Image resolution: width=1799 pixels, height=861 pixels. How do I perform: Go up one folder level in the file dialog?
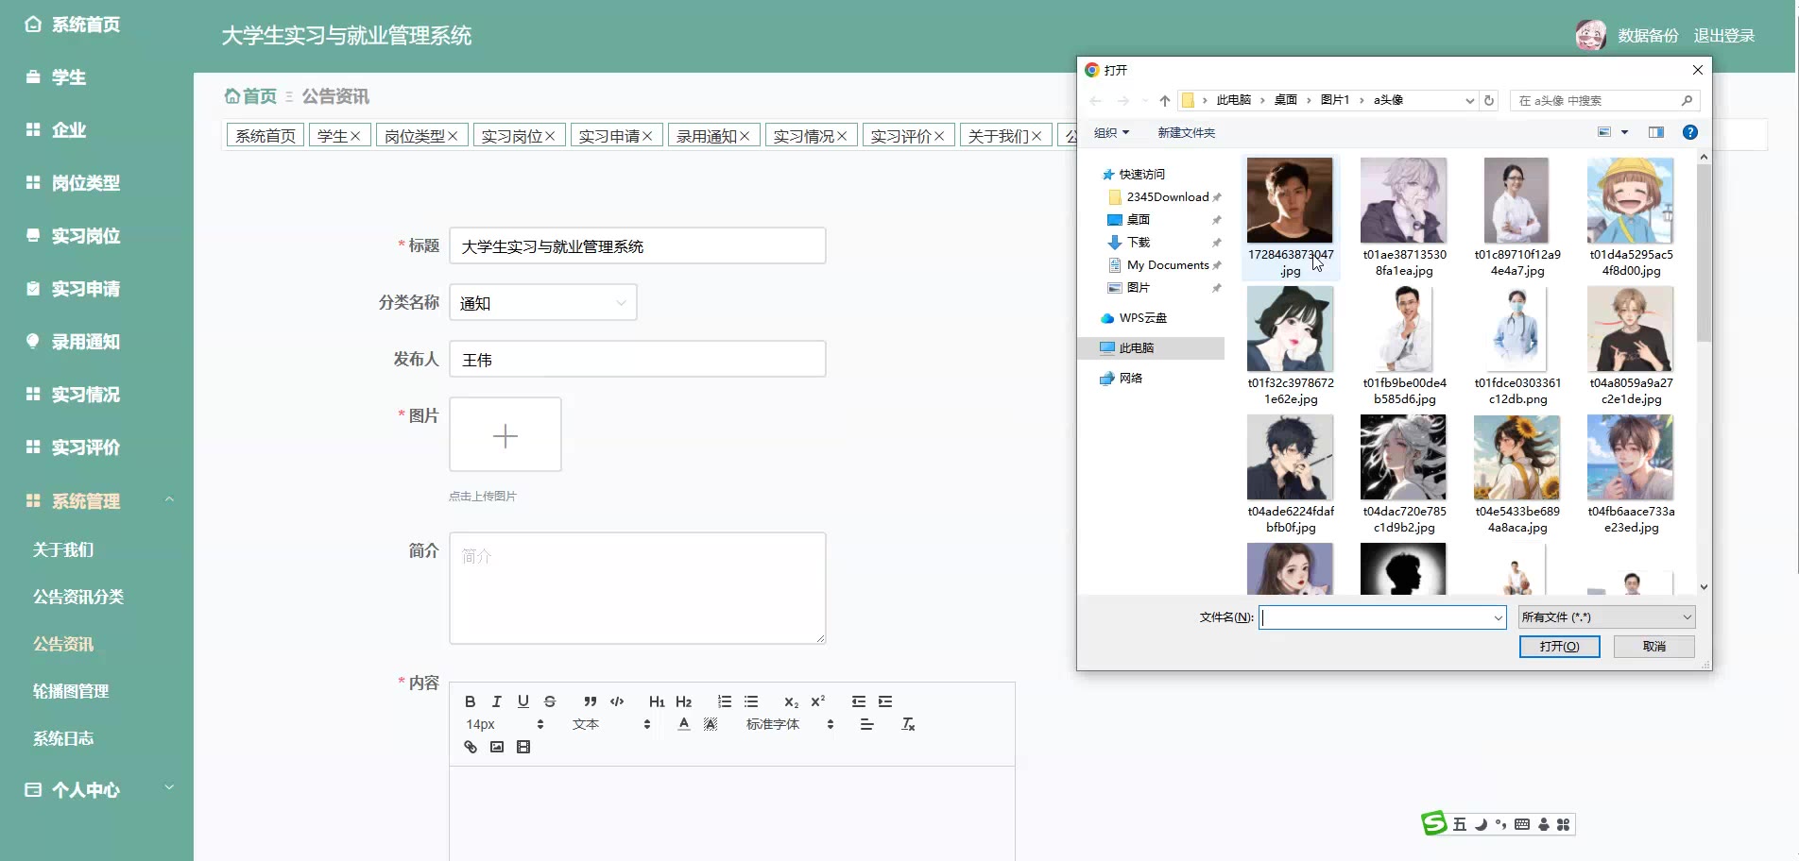(1164, 100)
